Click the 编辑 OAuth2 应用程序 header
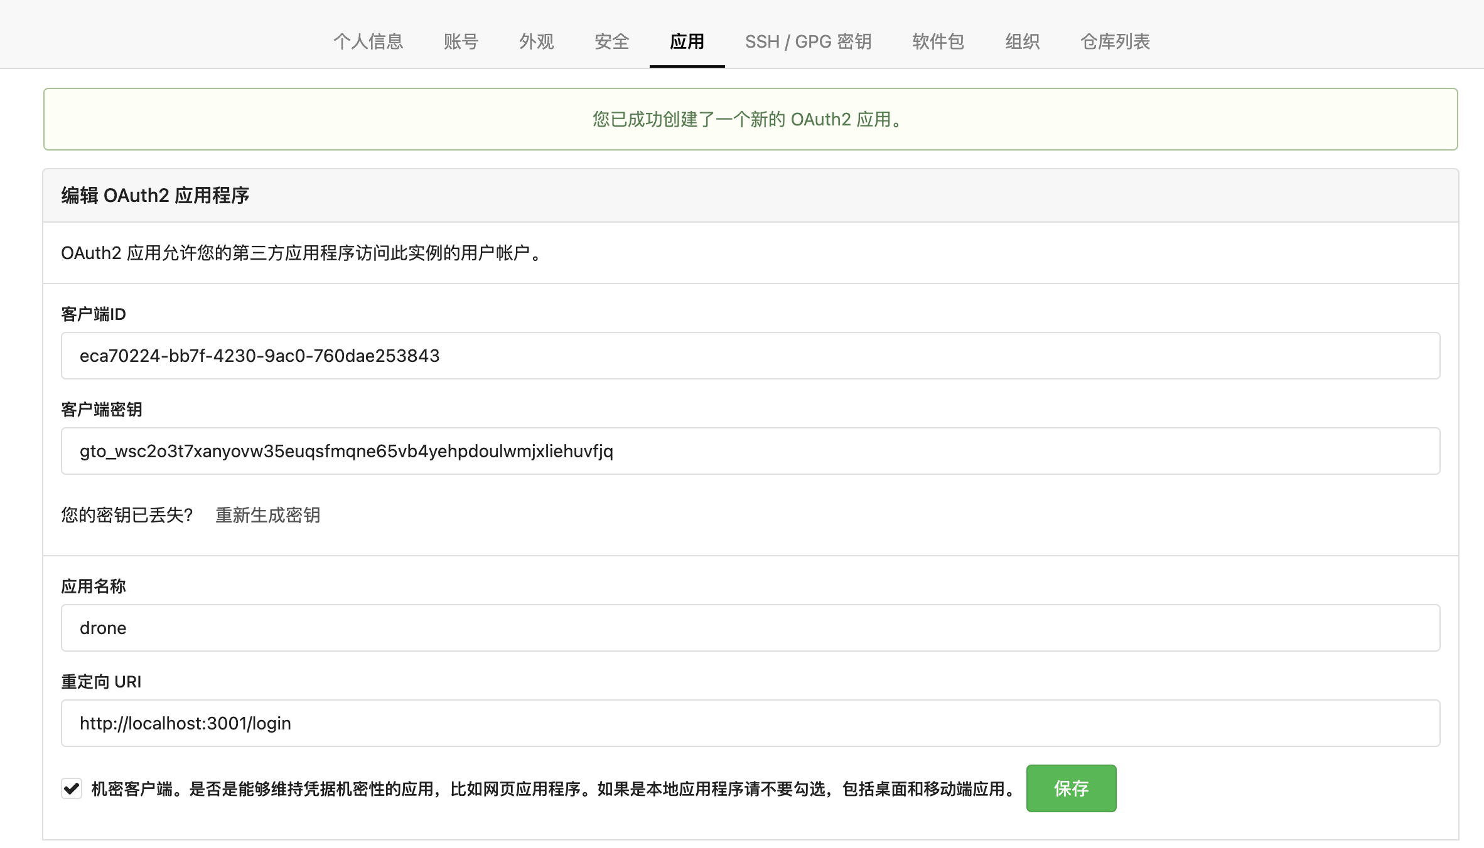 [x=155, y=196]
